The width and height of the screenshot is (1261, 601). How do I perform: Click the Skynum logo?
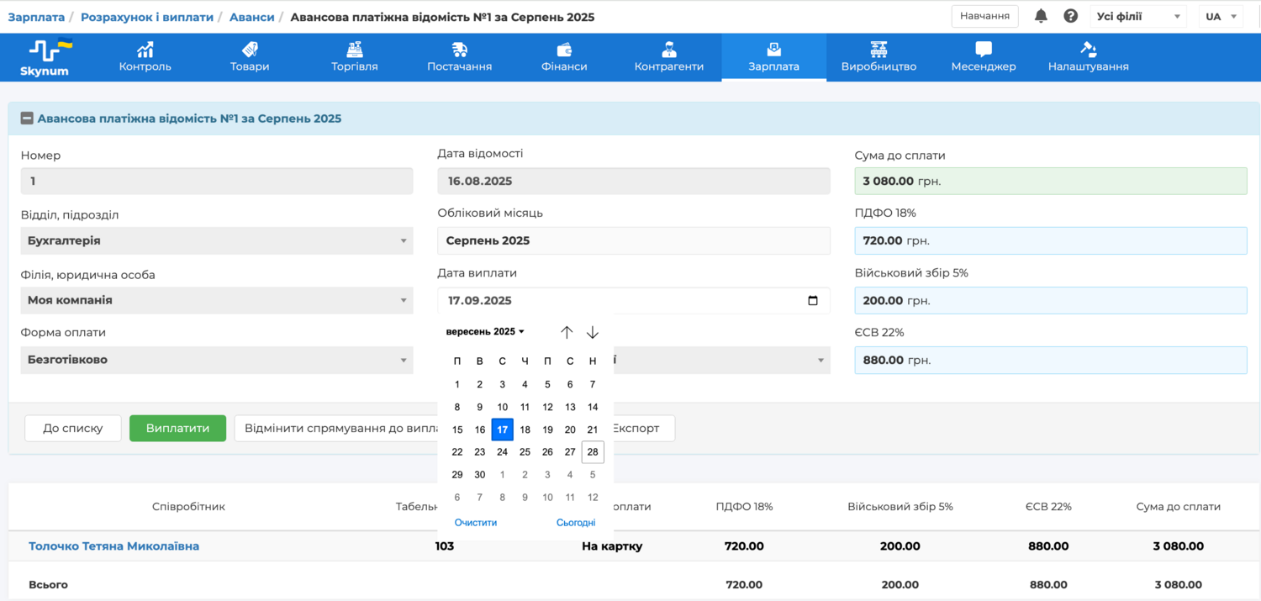click(x=46, y=57)
